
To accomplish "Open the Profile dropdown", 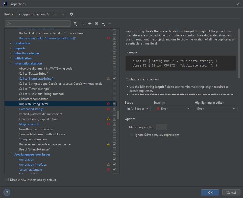I will pos(41,14).
